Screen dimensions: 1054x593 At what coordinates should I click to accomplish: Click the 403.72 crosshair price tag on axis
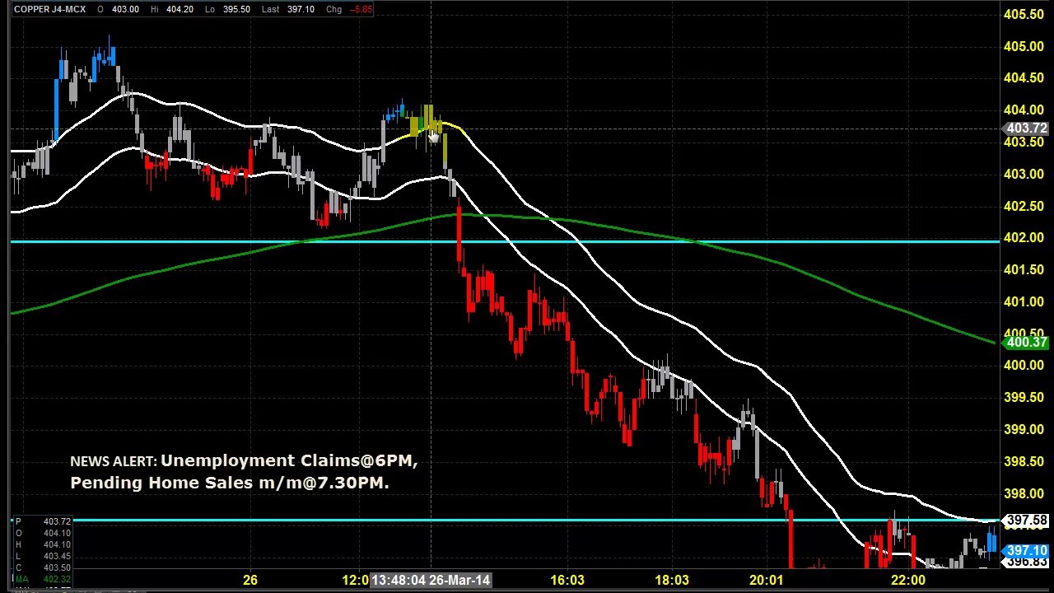1026,128
